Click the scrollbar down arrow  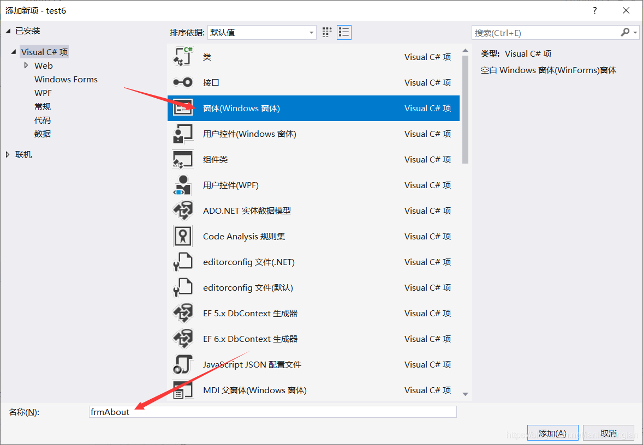[x=465, y=394]
